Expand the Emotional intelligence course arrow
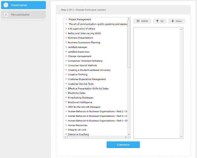The height and width of the screenshot is (158, 197). (66, 102)
